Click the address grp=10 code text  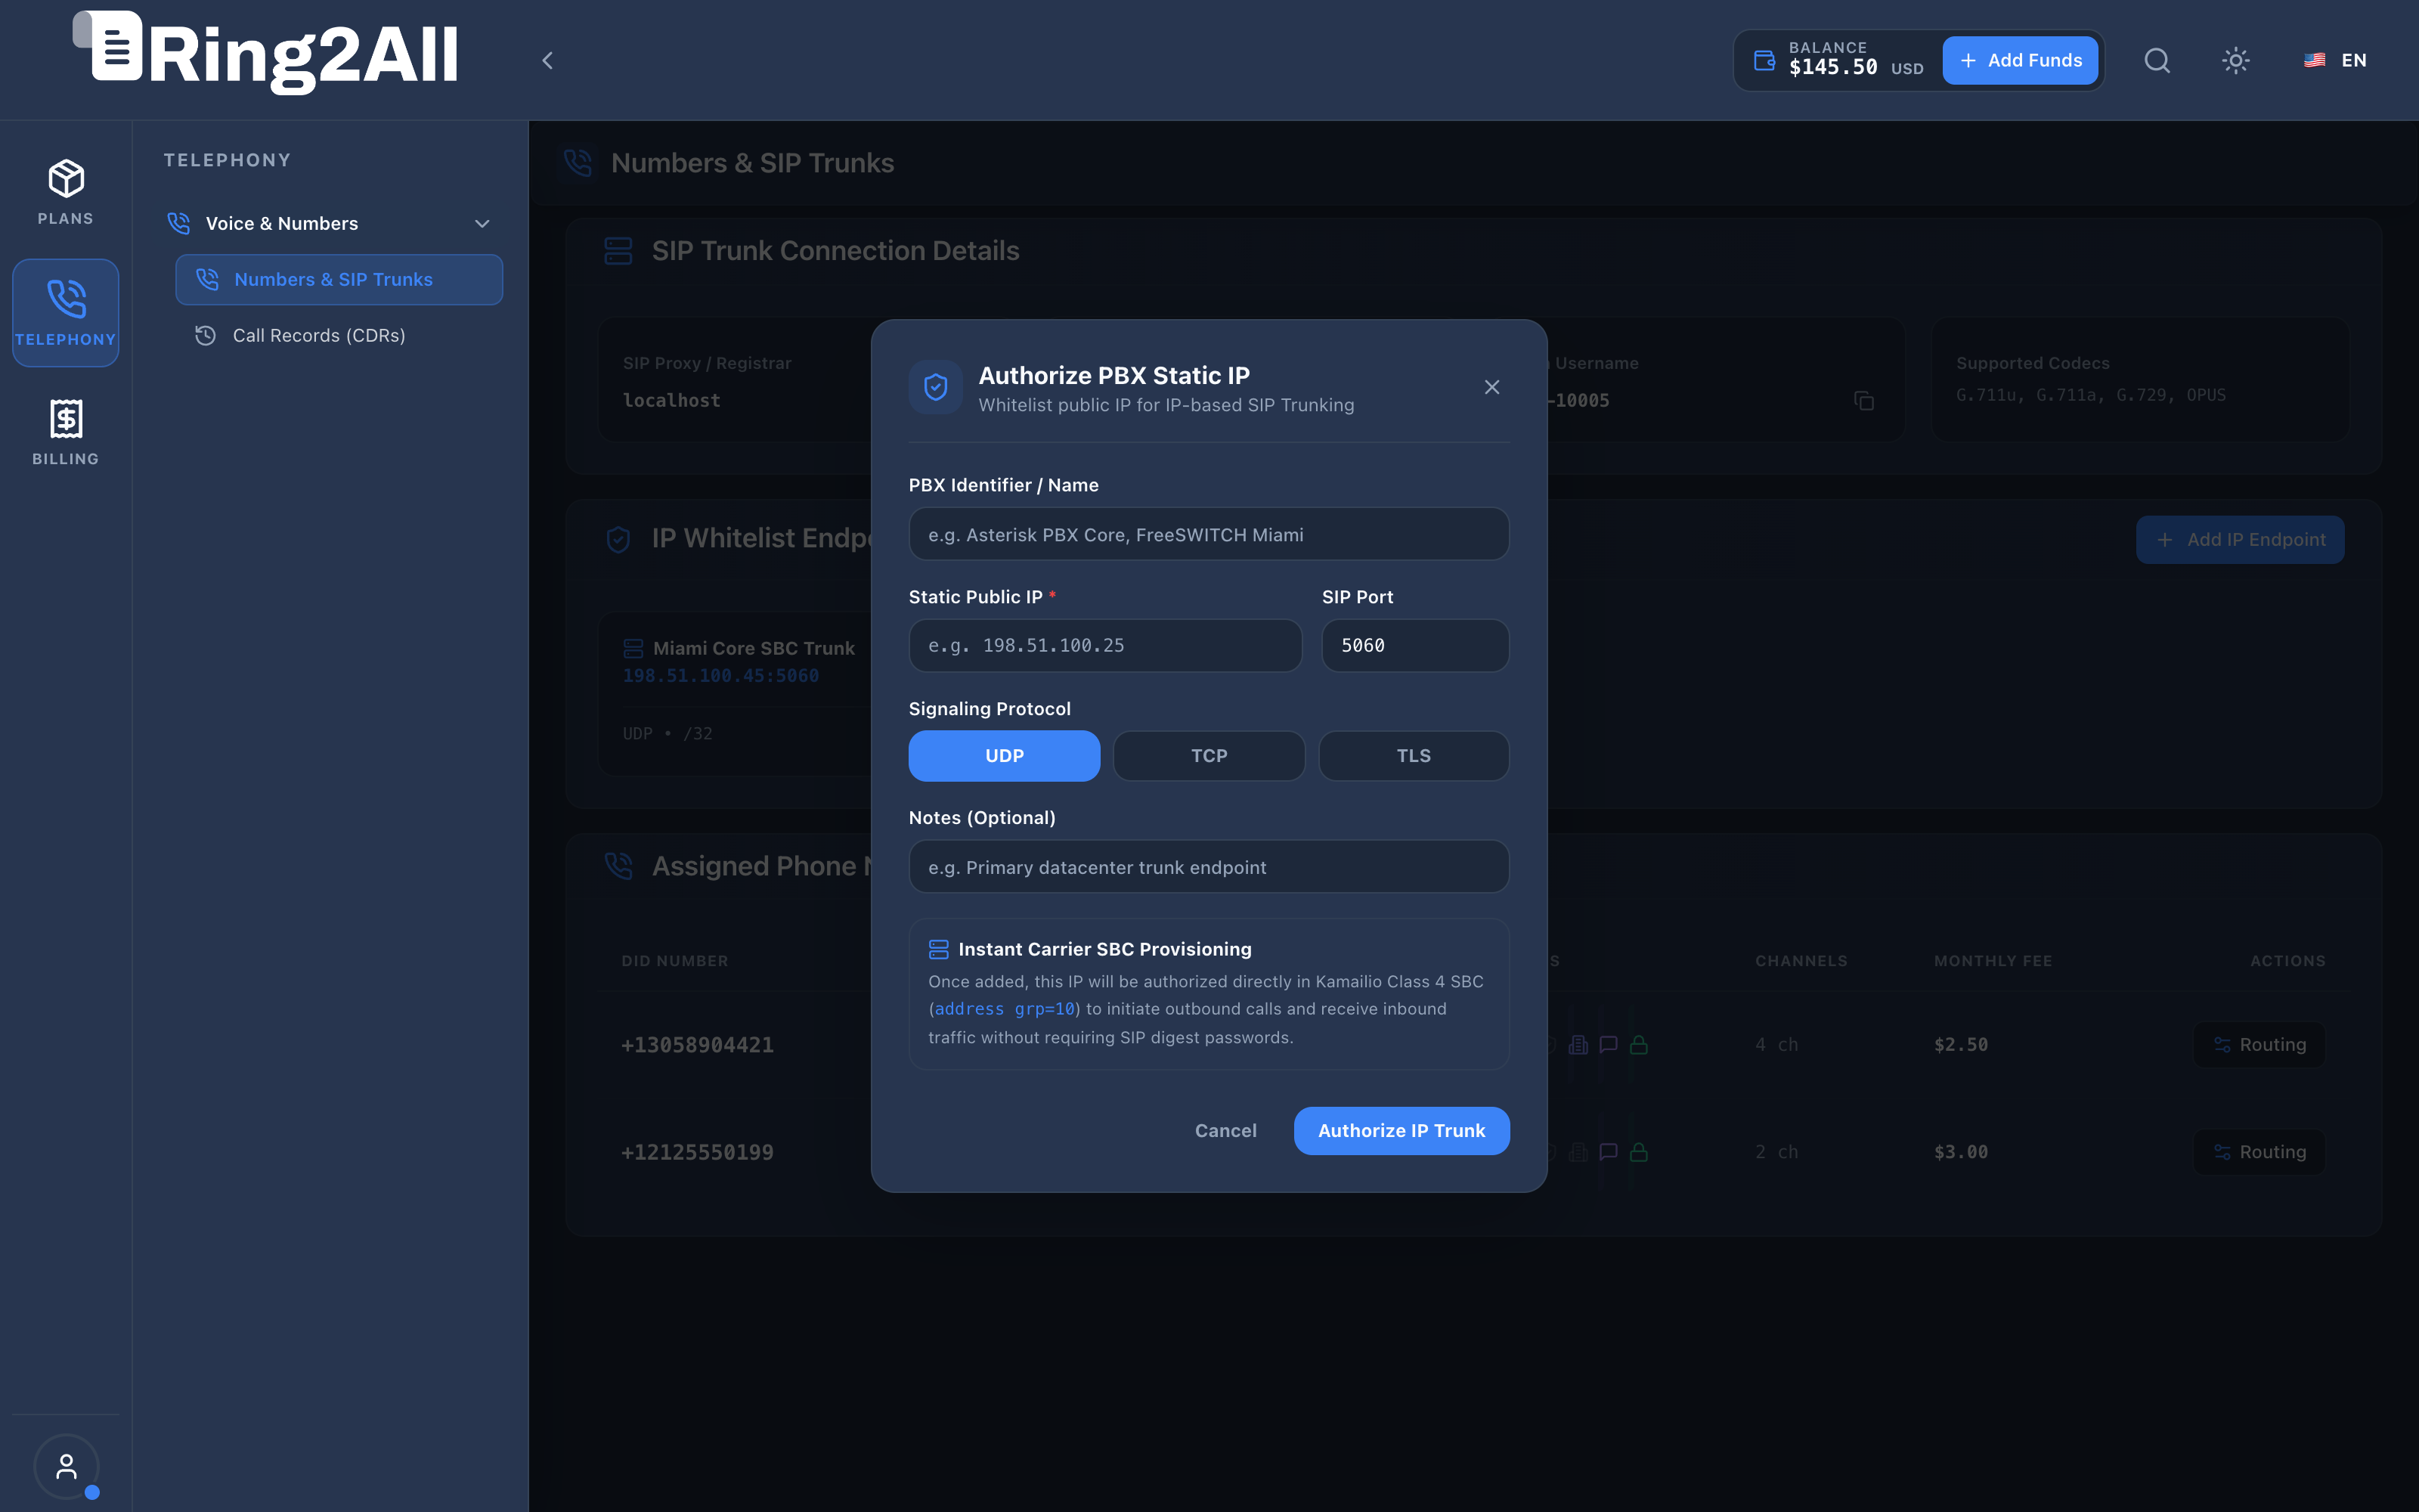click(1005, 1009)
